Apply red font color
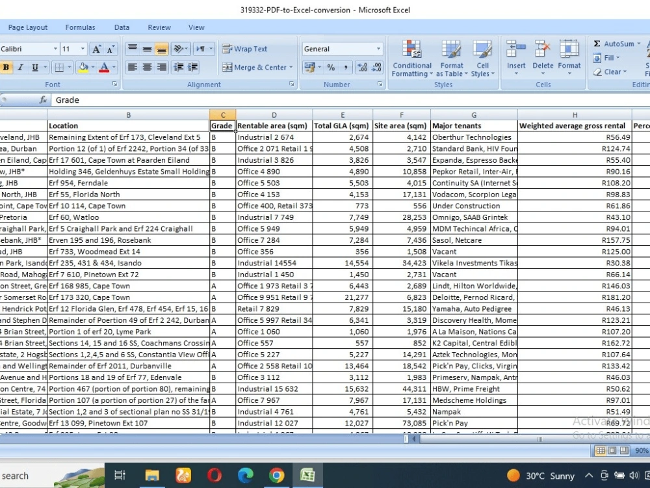The image size is (650, 488). coord(104,67)
